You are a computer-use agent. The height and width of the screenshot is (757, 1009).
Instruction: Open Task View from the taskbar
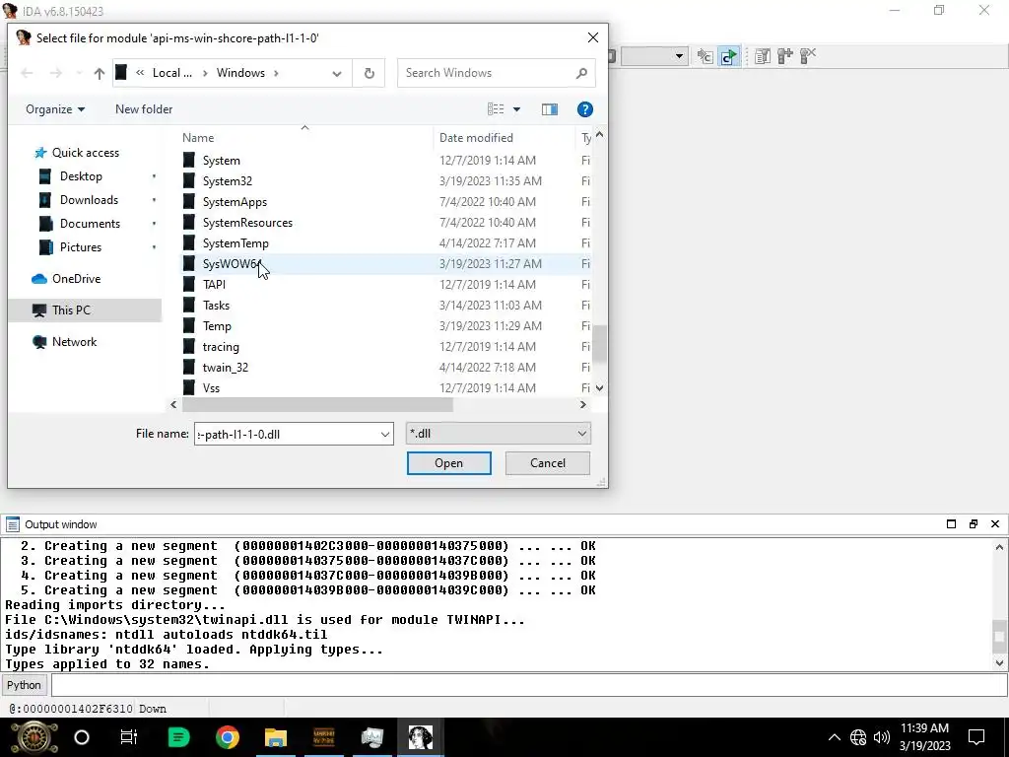(x=129, y=737)
